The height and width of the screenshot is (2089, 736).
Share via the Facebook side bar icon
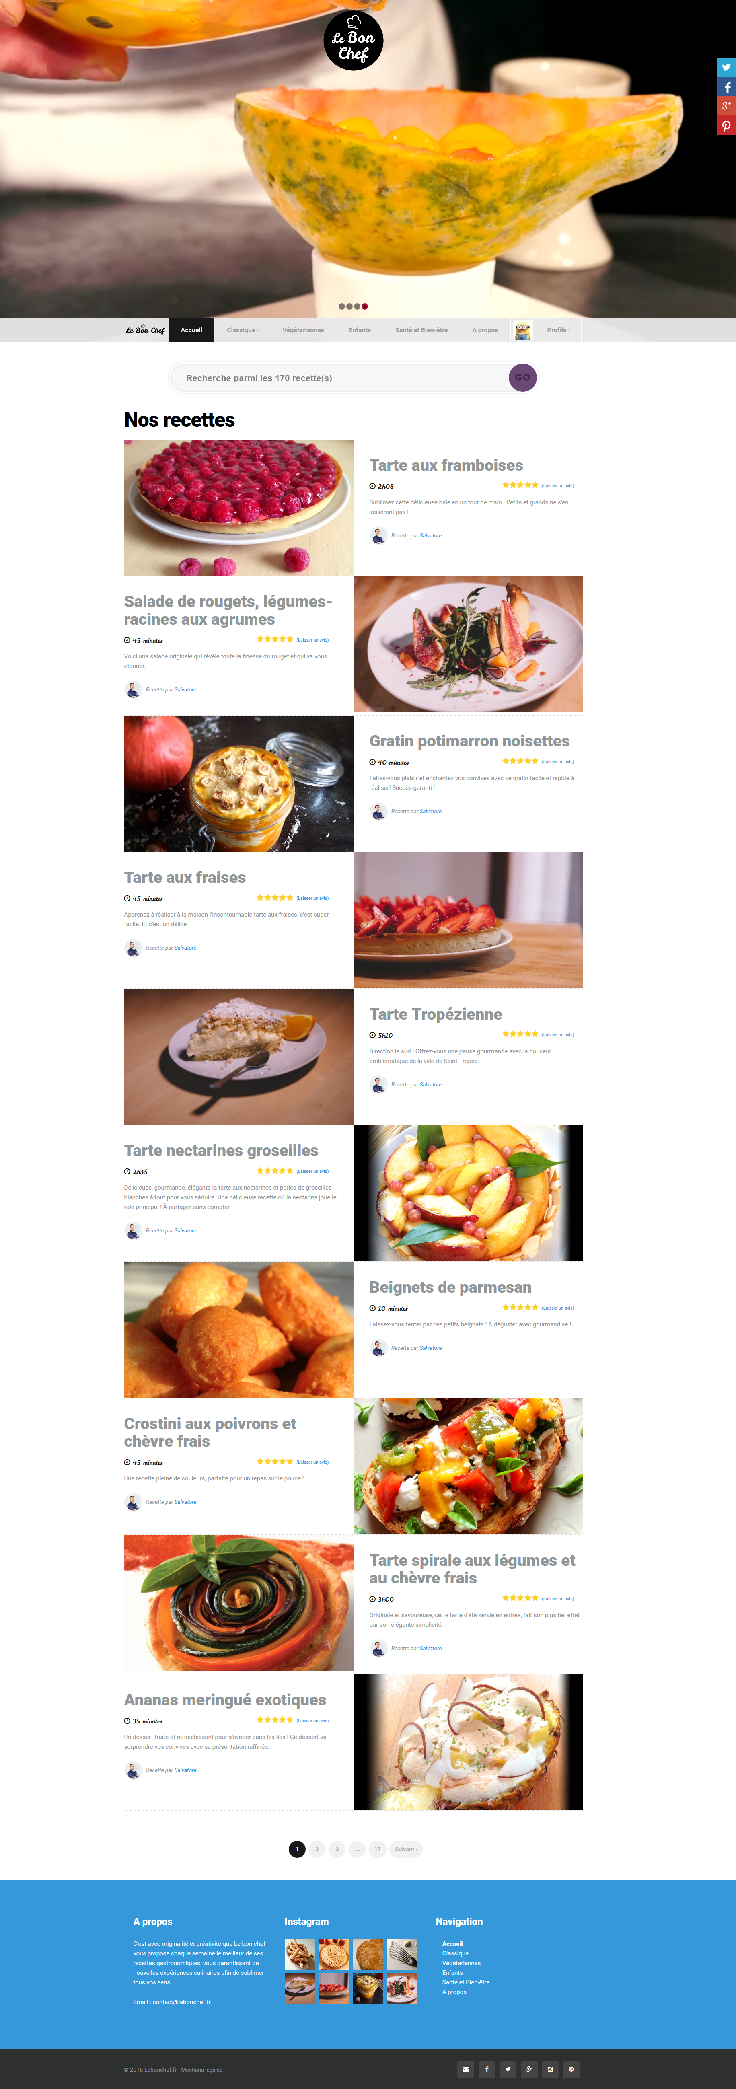pyautogui.click(x=726, y=87)
